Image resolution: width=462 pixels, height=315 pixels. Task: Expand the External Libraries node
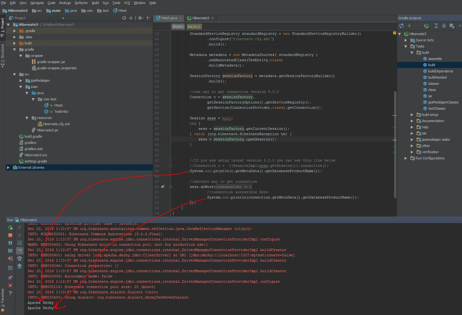[8, 167]
